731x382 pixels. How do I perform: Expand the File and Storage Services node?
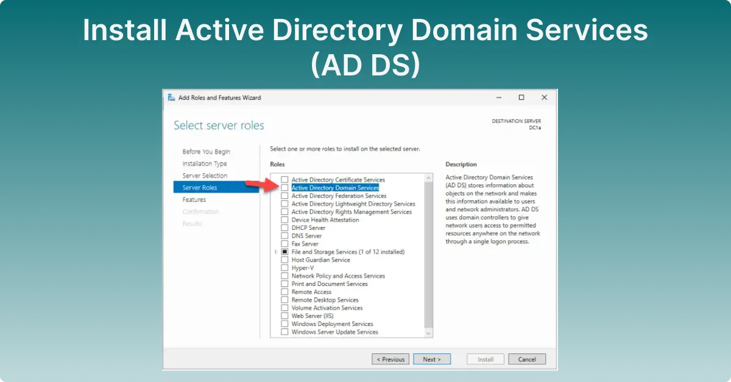[x=276, y=252]
